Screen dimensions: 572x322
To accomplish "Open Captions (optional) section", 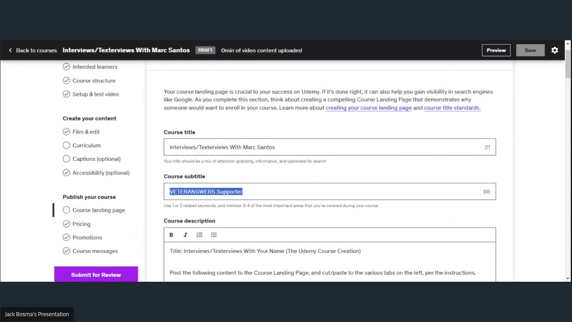I will coord(97,159).
